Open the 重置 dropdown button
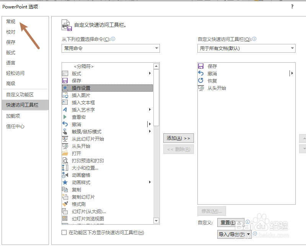 point(231,222)
